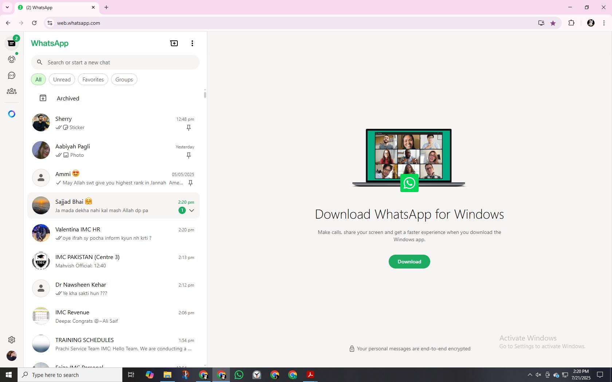Open Task View on the taskbar
This screenshot has width=612, height=382.
click(131, 375)
